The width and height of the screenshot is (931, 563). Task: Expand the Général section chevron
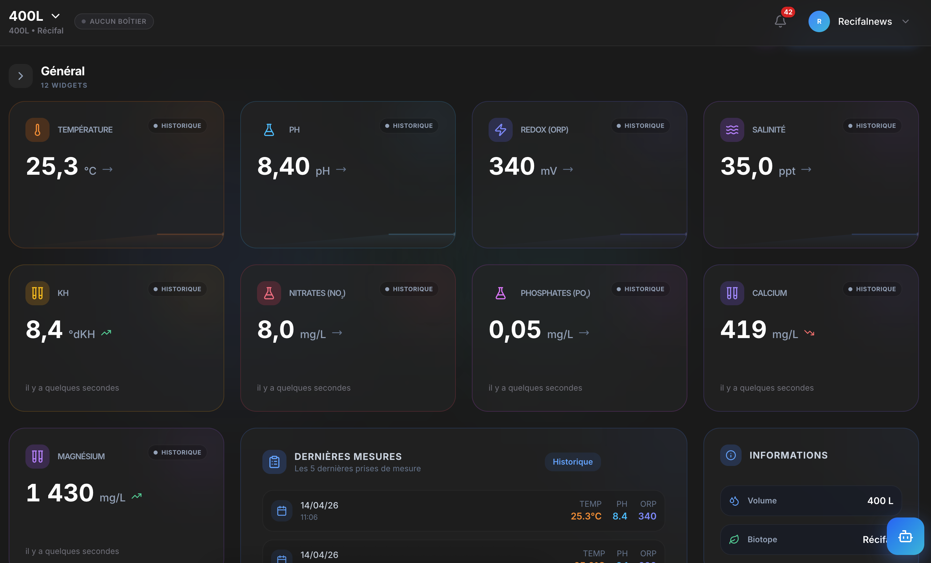pyautogui.click(x=20, y=76)
